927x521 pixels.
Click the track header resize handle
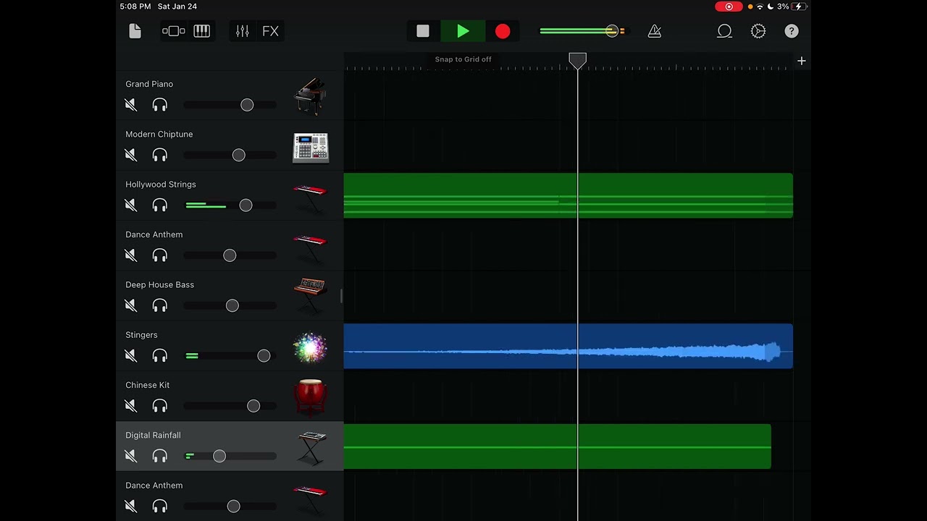[x=341, y=295]
